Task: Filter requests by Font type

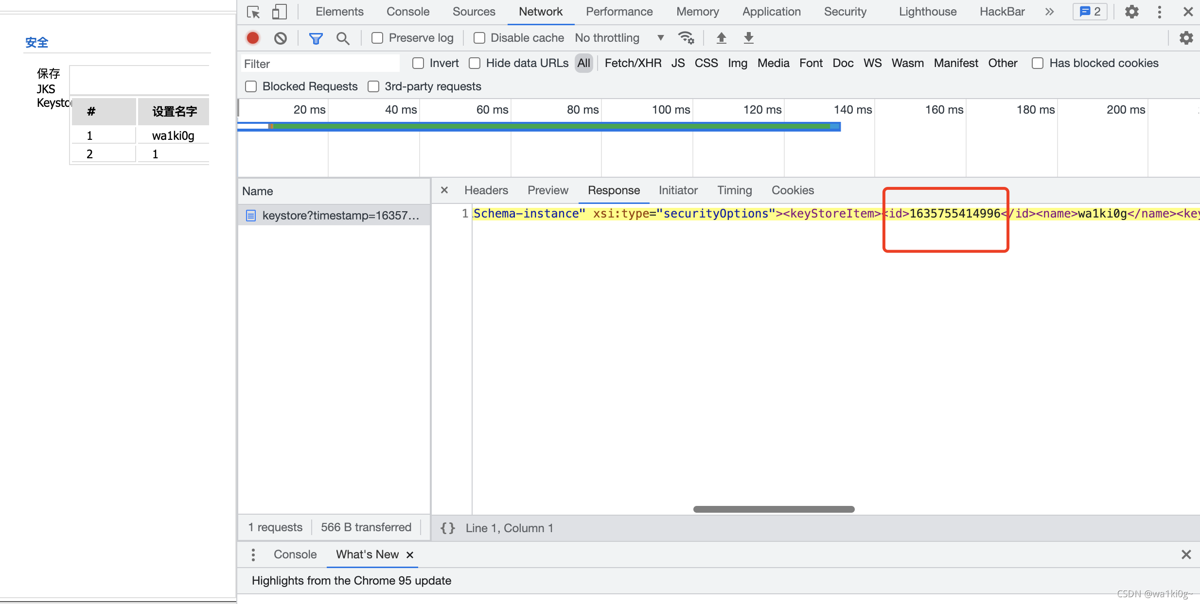Action: (x=811, y=63)
